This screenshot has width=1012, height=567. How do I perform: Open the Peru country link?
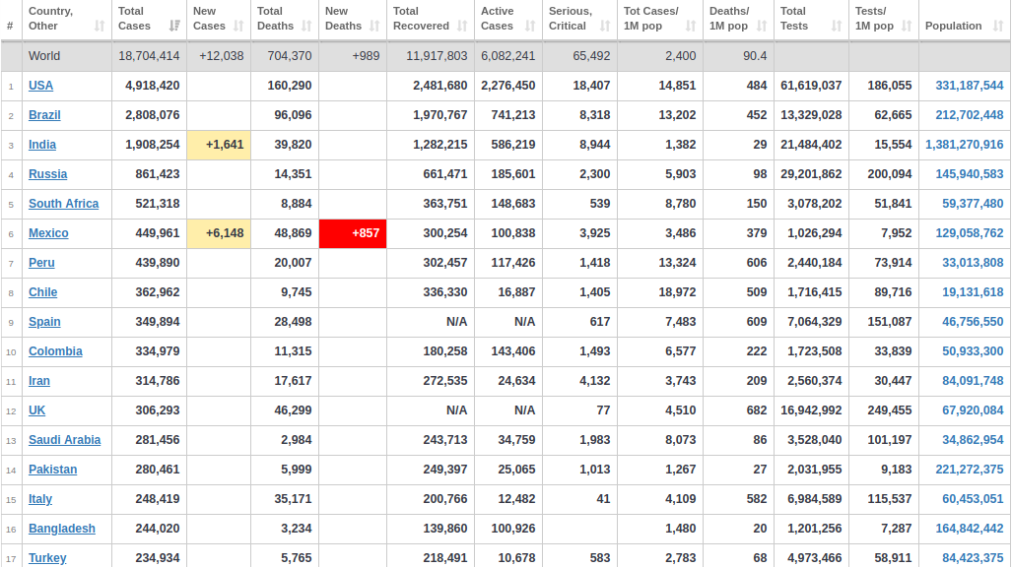(41, 263)
